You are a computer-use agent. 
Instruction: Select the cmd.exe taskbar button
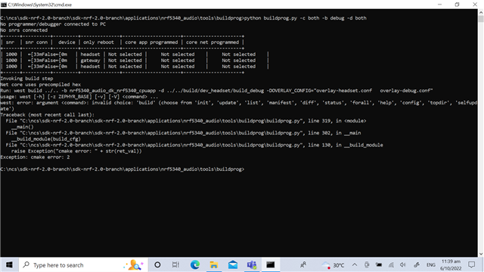[x=271, y=265]
